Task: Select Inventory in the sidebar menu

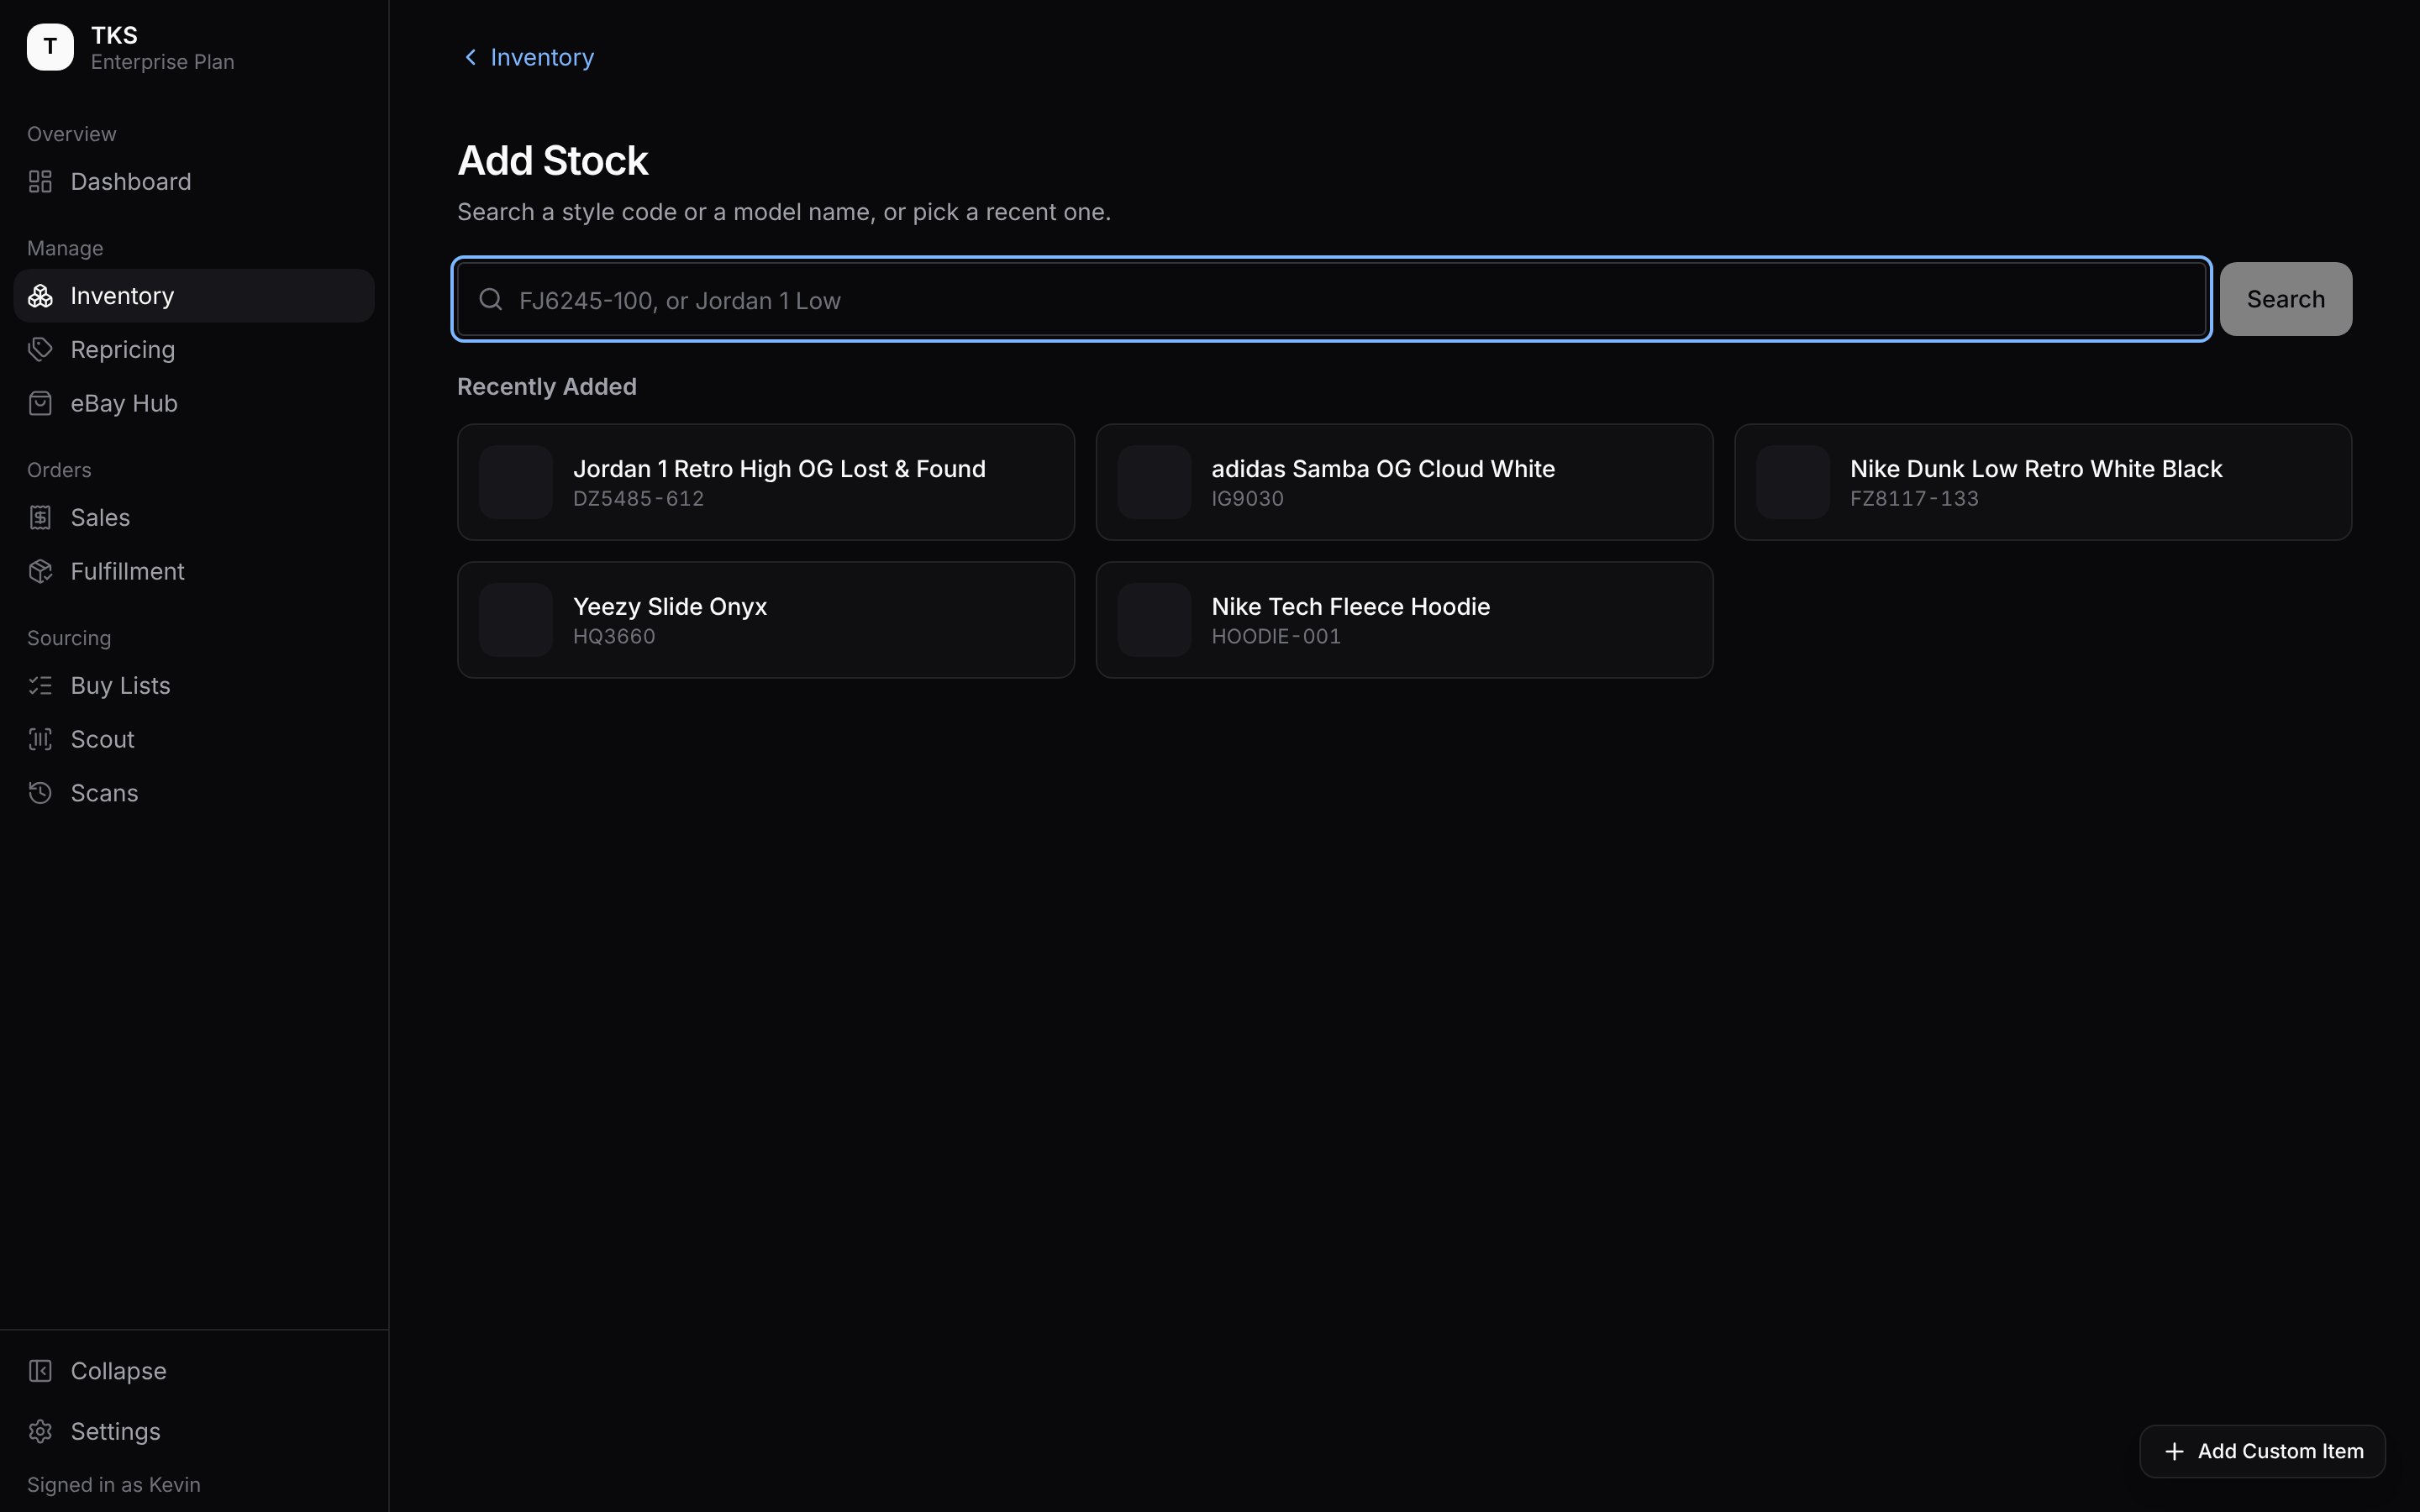Action: [x=194, y=295]
